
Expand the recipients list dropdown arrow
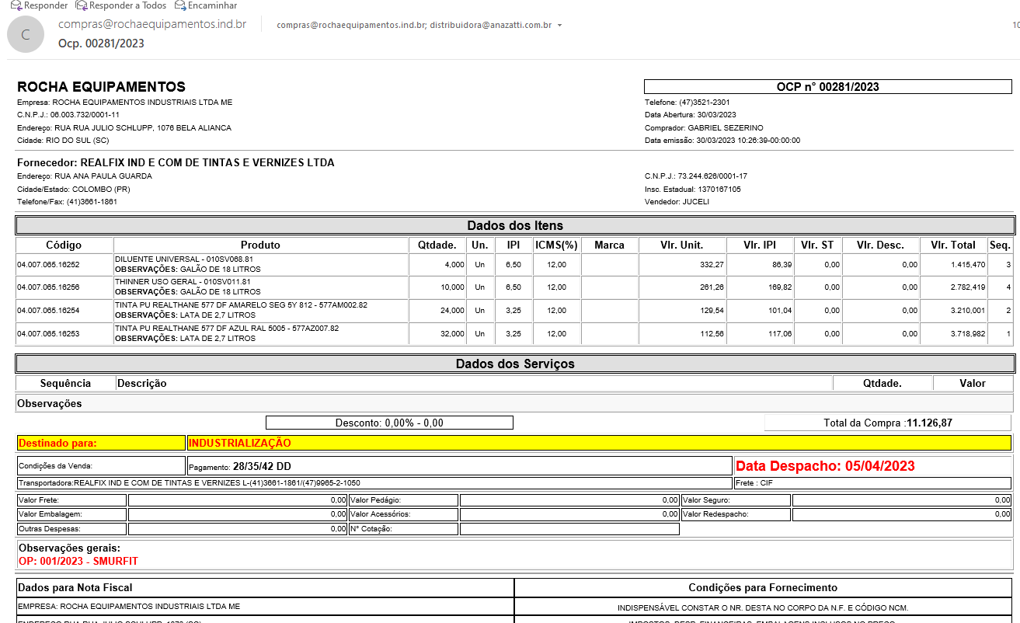[x=559, y=26]
